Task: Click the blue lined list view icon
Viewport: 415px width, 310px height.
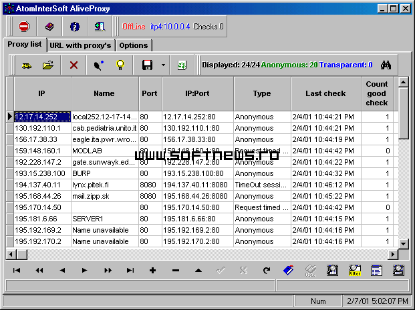Action: (376, 271)
